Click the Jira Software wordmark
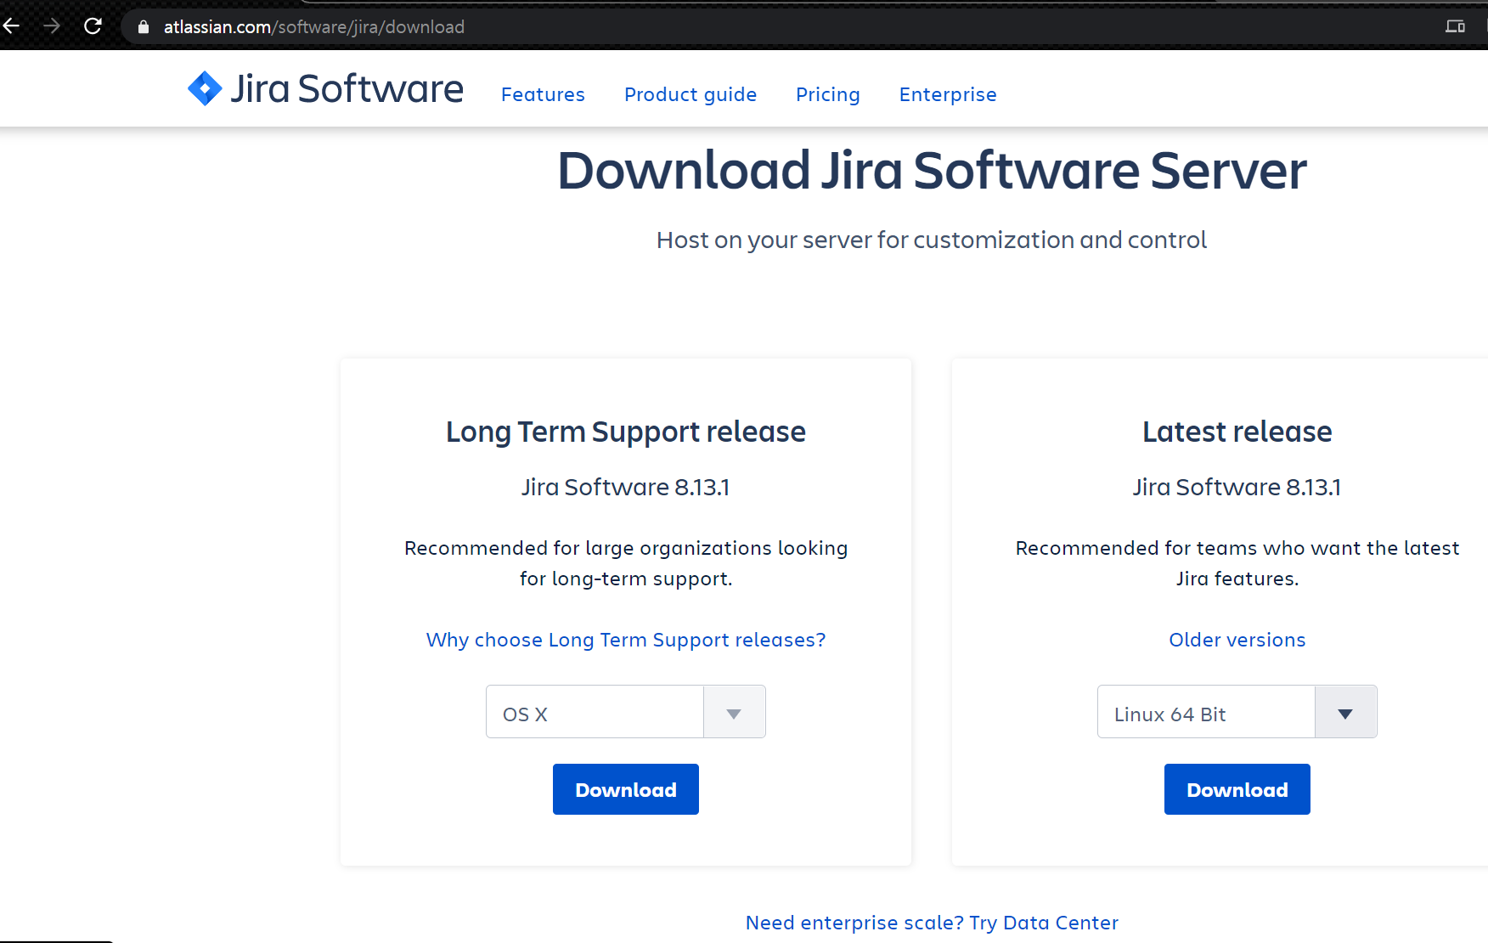Viewport: 1488px width, 943px height. [347, 88]
